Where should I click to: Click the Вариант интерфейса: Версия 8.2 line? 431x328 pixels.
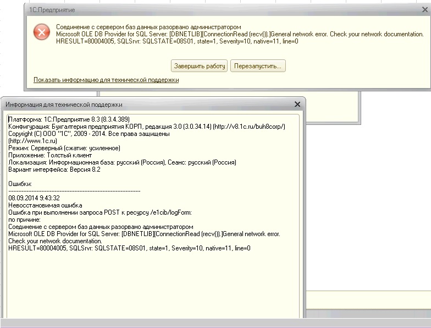(54, 170)
